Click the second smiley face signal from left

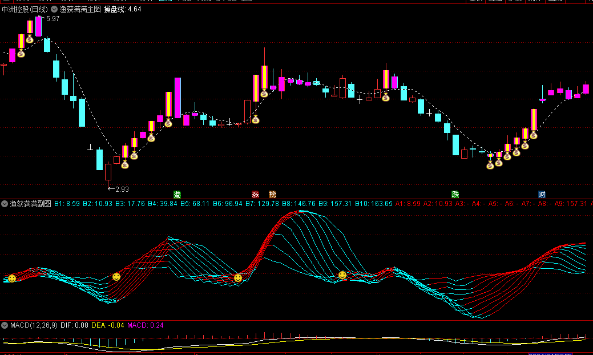coord(116,277)
